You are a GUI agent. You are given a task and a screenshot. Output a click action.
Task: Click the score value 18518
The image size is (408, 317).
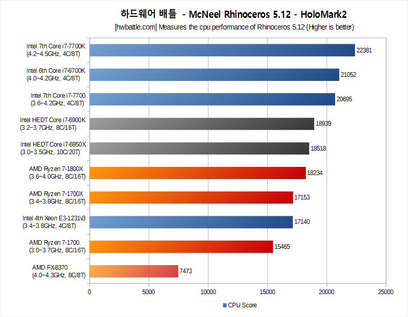pyautogui.click(x=318, y=149)
